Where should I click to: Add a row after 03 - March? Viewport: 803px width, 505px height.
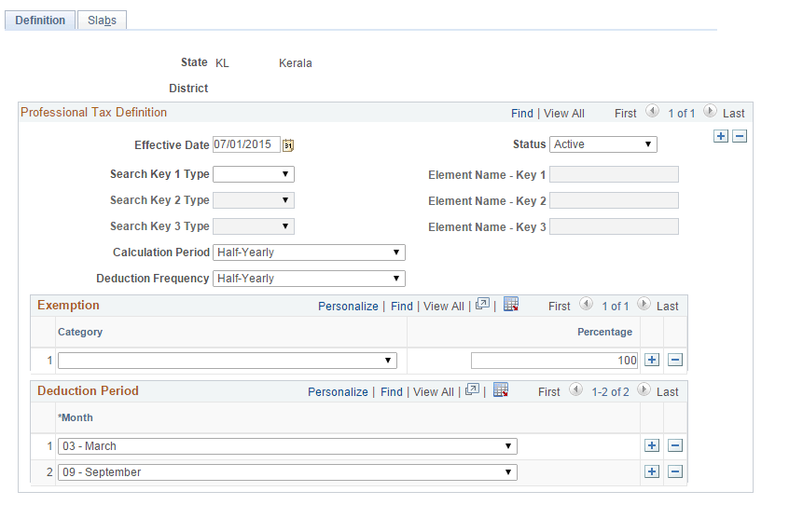pyautogui.click(x=651, y=445)
